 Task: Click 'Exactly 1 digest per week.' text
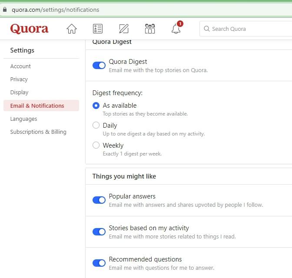pyautogui.click(x=132, y=154)
